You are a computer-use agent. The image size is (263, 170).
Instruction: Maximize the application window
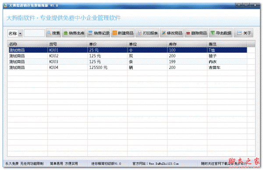click(246, 5)
